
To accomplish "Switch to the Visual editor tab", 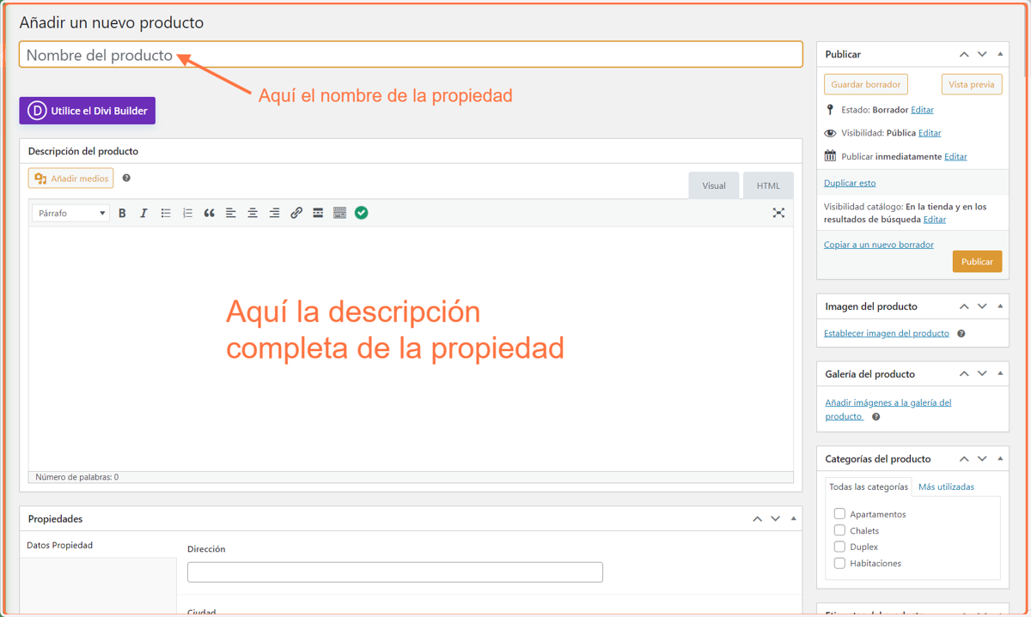I will [x=714, y=185].
